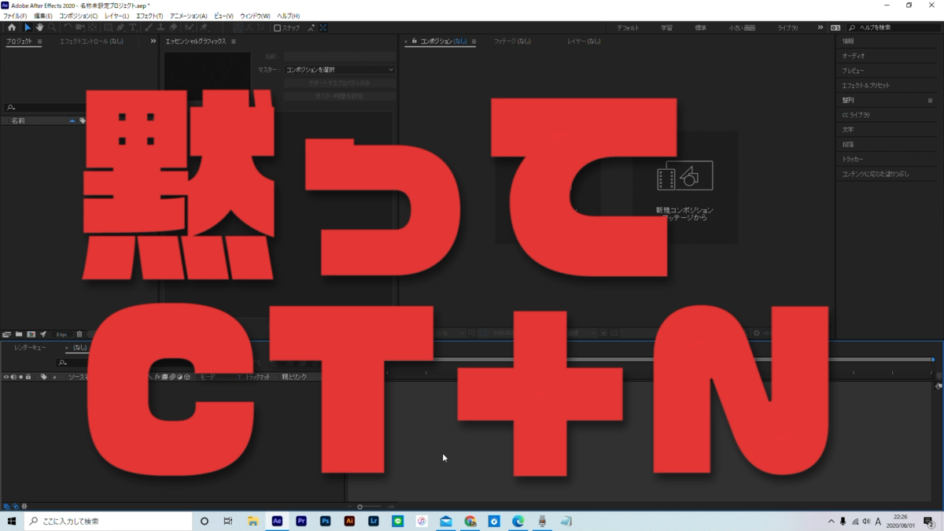Expand more workspaces with the chevron

pyautogui.click(x=820, y=28)
